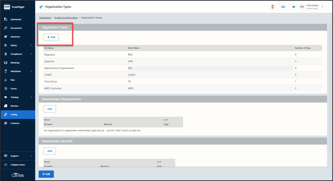Click the blue link icon in header
Screen dimensions: 333x181
(283, 7)
